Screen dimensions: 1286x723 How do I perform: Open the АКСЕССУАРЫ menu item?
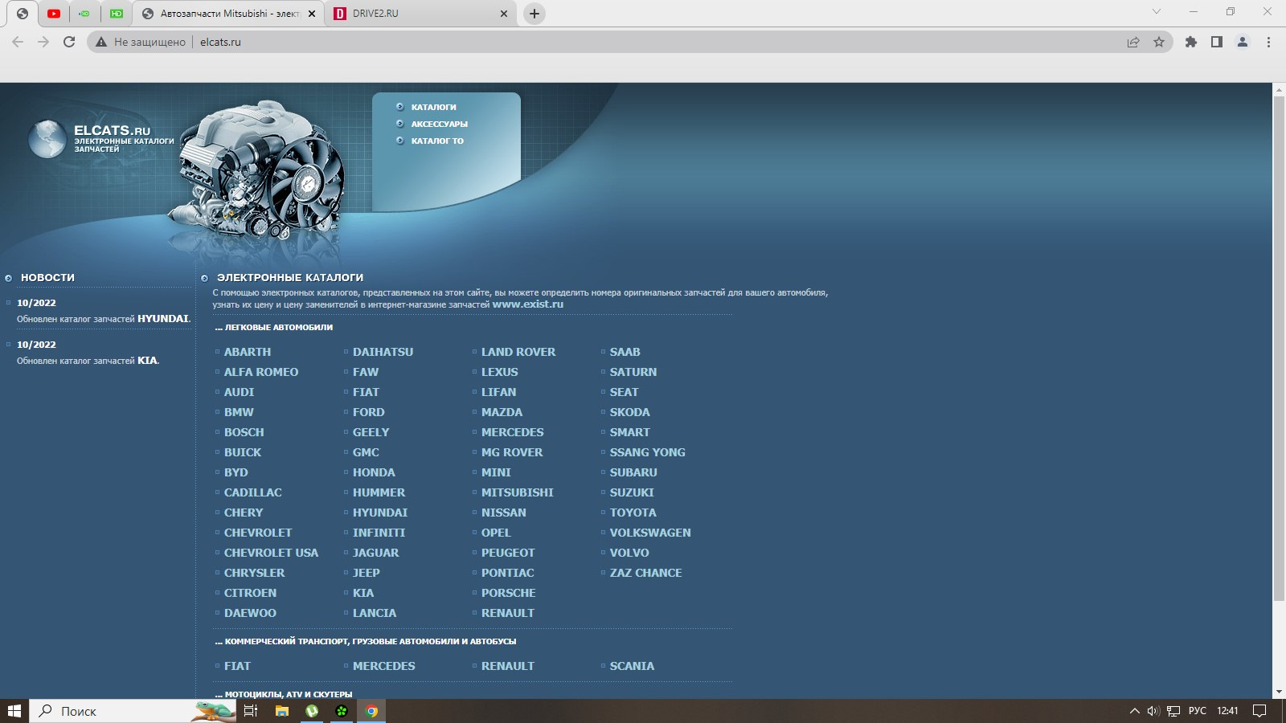pos(439,124)
